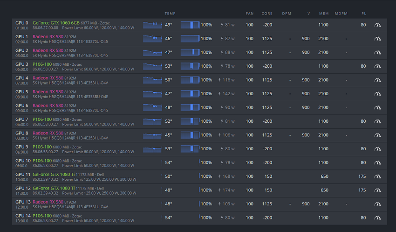The image size is (396, 232).
Task: Open overclock tuning for GPU 9
Action: click(x=377, y=149)
